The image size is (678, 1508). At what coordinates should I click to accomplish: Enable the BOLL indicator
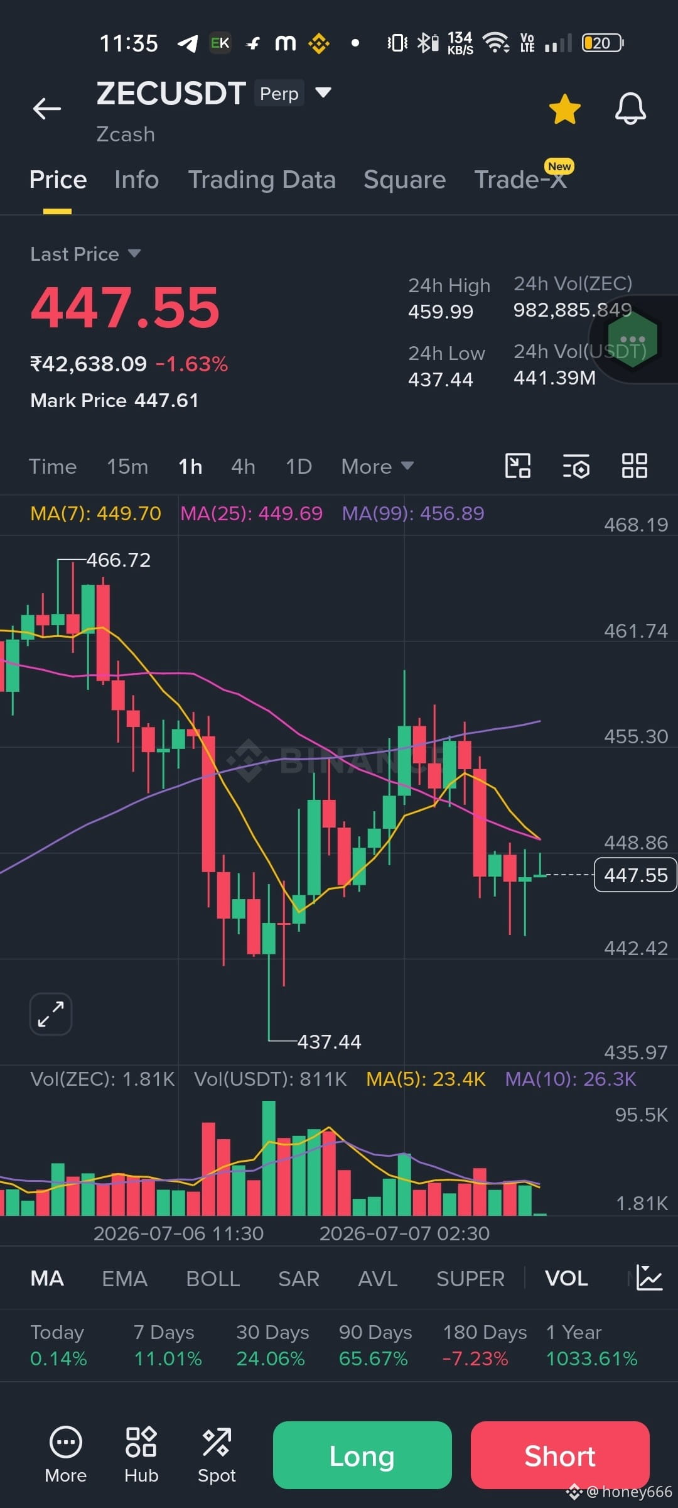click(x=213, y=1279)
